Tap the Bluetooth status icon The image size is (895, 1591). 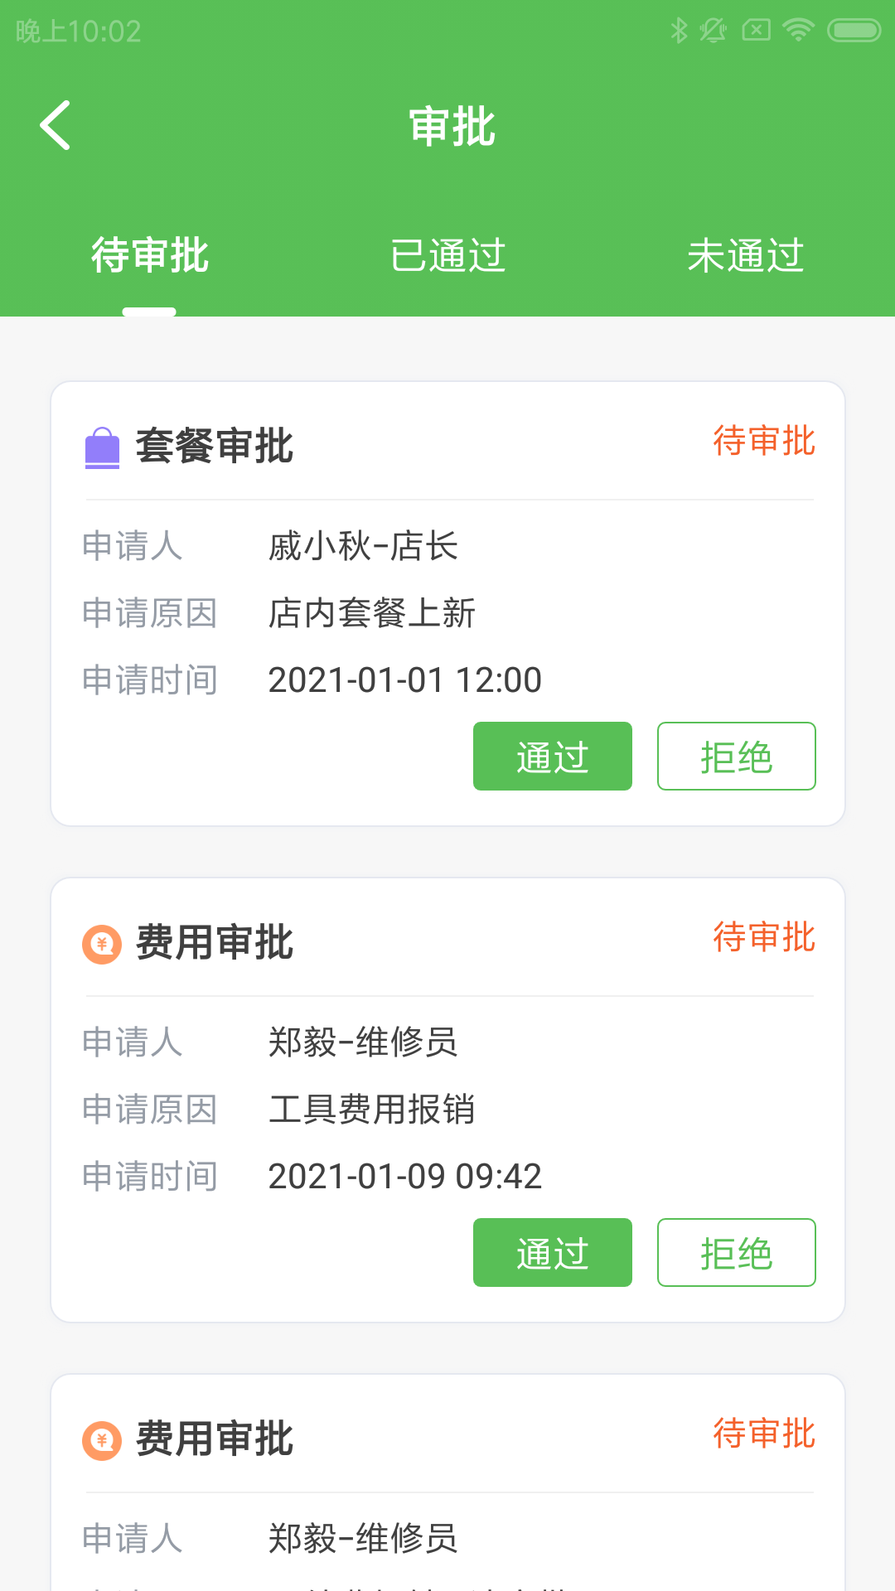tap(679, 31)
